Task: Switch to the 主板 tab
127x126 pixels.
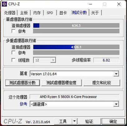Action: point(24,13)
